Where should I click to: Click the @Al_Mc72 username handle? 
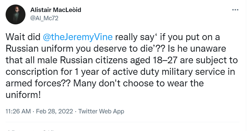coord(44,18)
